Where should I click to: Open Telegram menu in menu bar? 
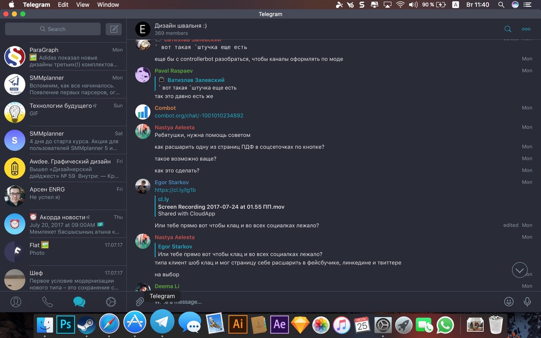[x=36, y=5]
